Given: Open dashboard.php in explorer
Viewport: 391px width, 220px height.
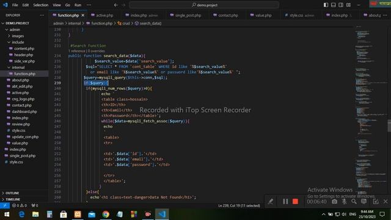Looking at the screenshot, I should (24, 111).
